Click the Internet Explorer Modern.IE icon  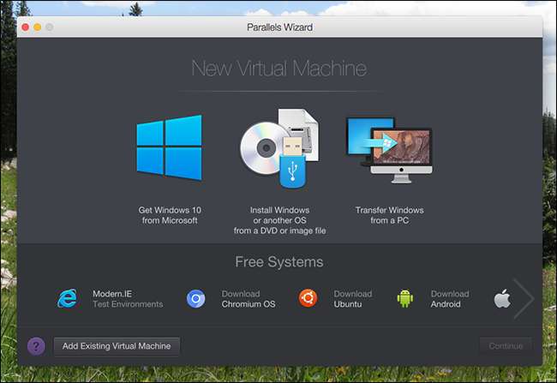pyautogui.click(x=67, y=298)
